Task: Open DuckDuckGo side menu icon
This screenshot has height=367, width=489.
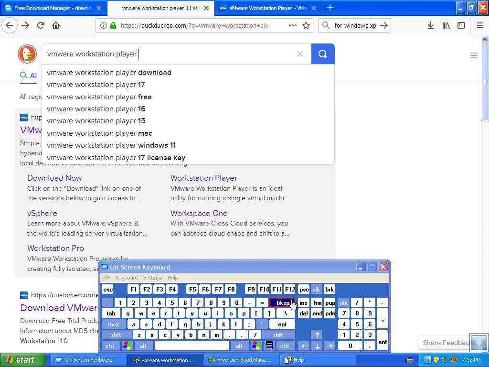Action: click(x=474, y=55)
